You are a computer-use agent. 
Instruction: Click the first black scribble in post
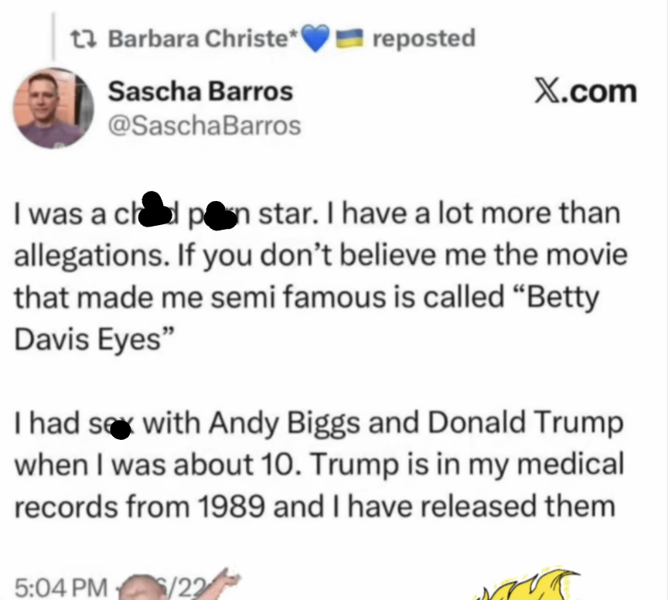point(155,211)
